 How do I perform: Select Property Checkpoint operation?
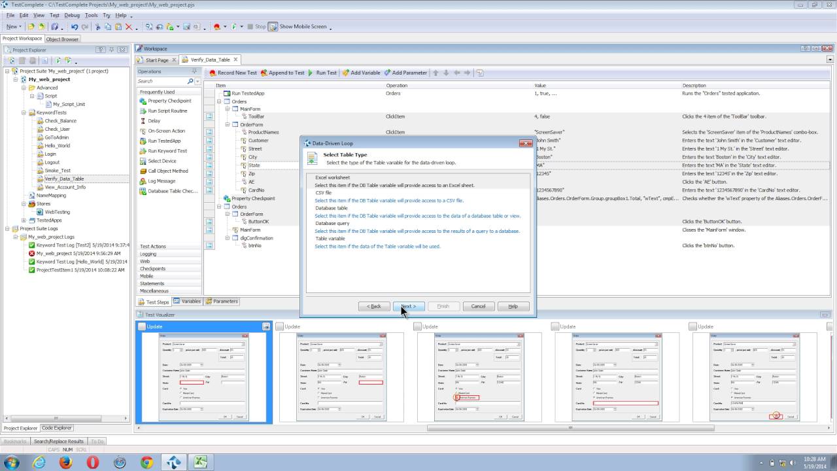click(x=169, y=101)
